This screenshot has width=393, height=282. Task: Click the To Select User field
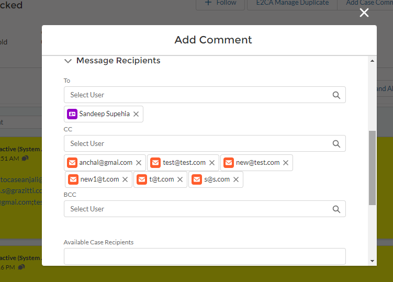pos(199,95)
